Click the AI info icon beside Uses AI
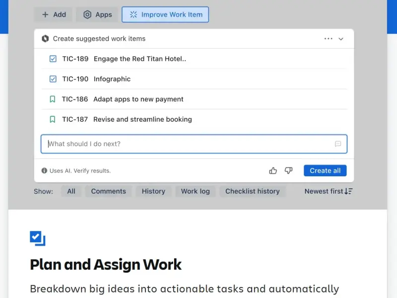 click(x=44, y=171)
